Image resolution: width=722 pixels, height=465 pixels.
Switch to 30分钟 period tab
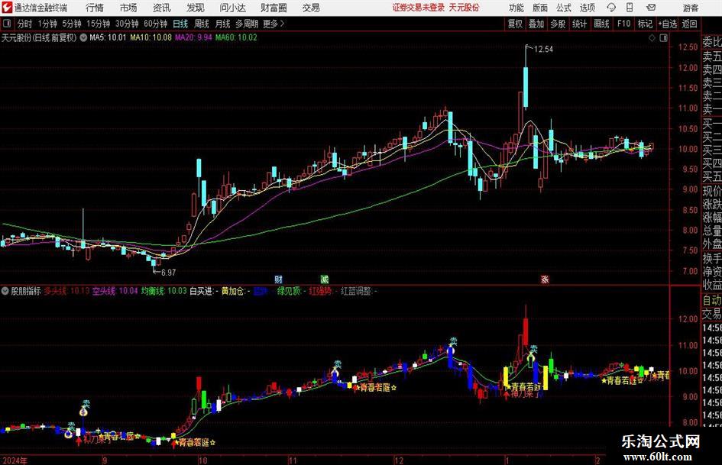[x=127, y=24]
